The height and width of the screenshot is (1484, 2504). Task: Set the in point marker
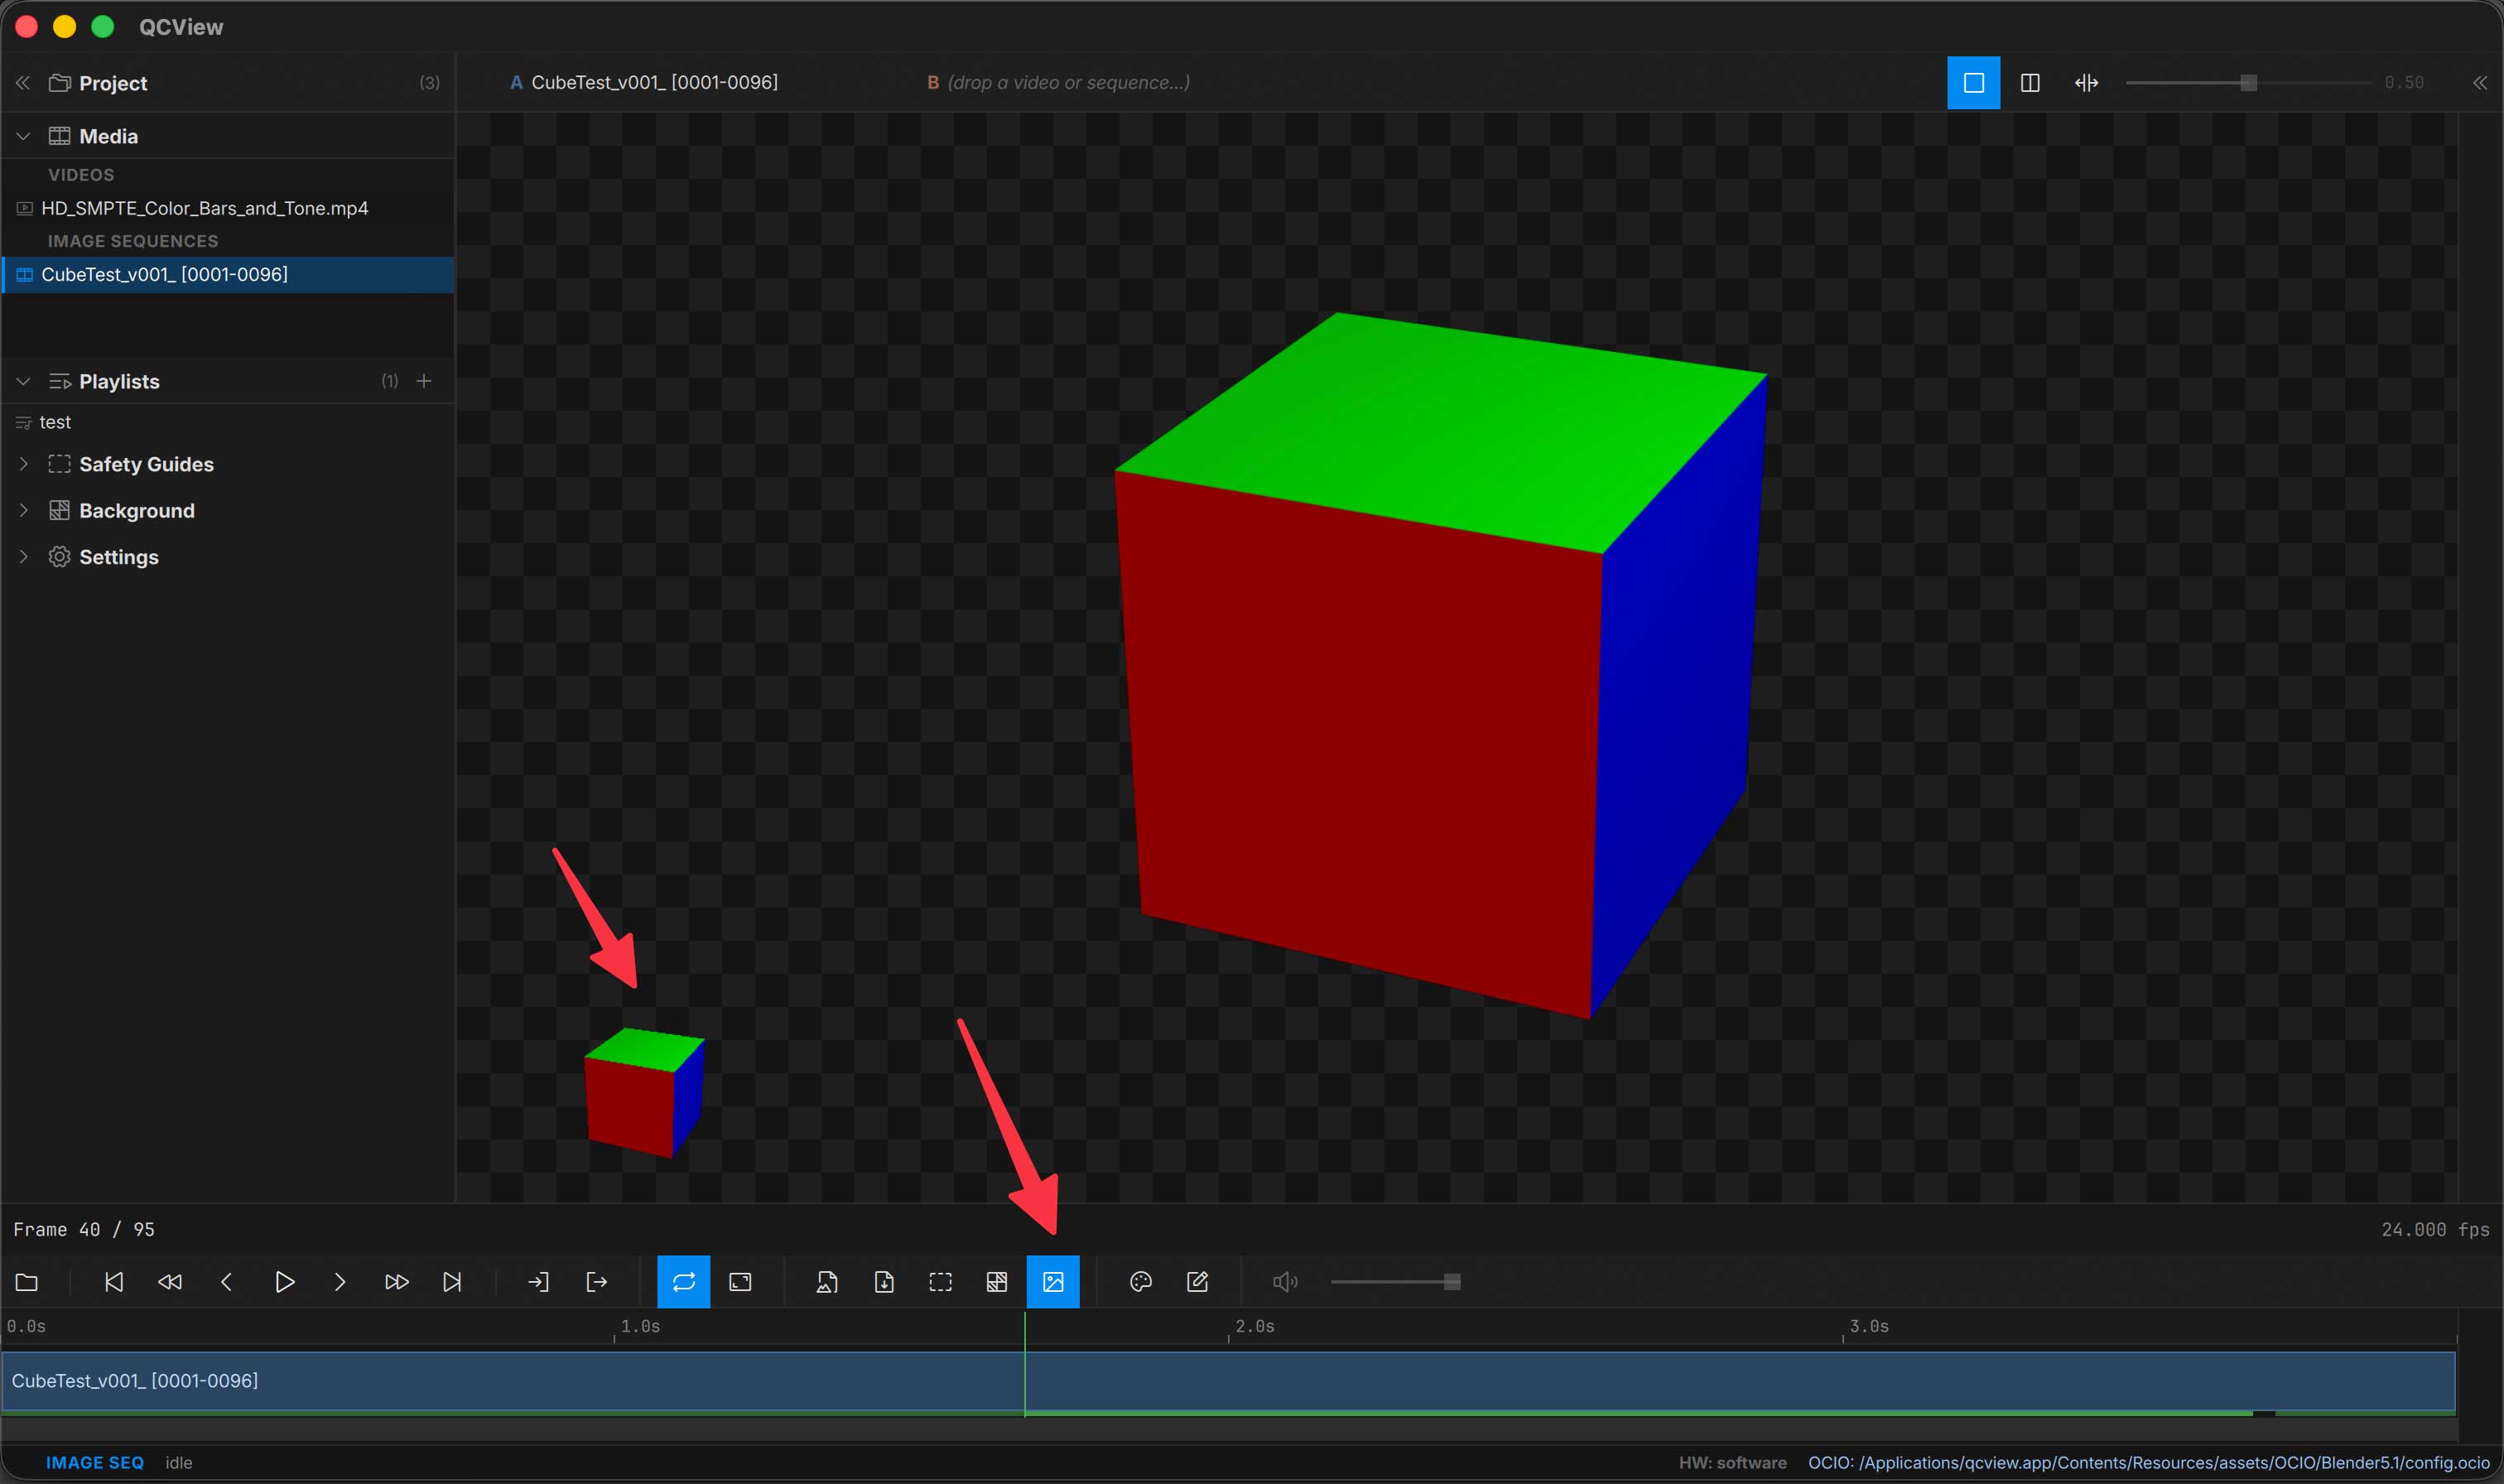point(537,1282)
